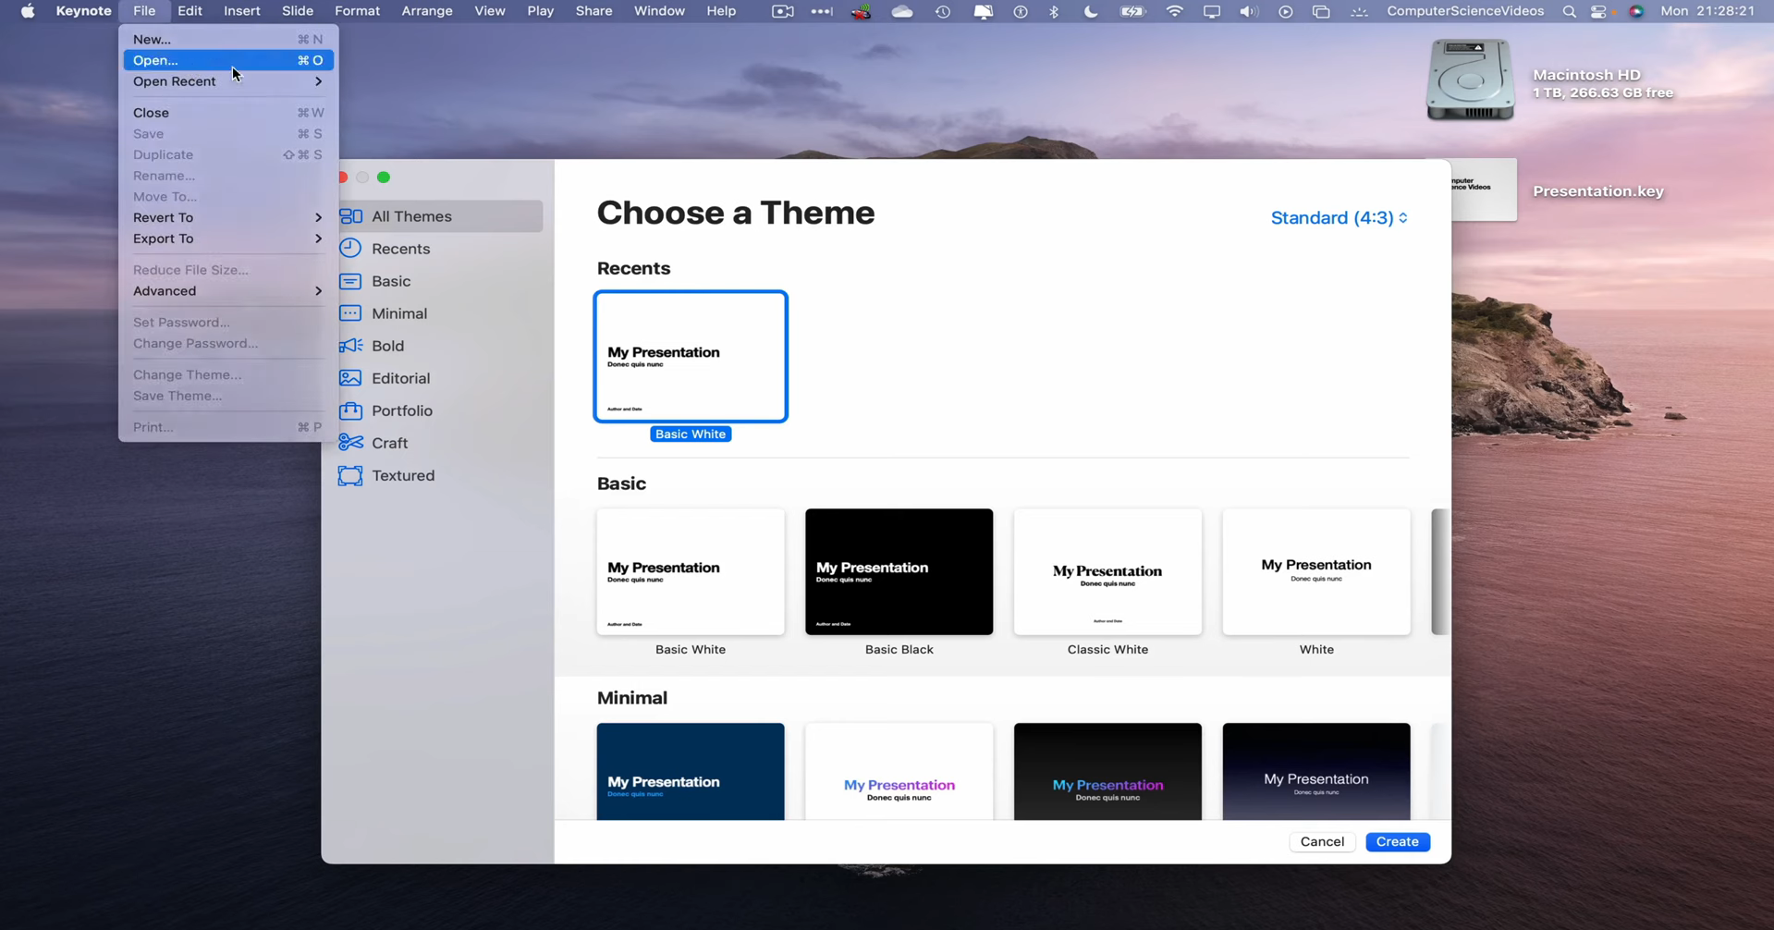
Task: Click the Create button
Action: (x=1397, y=842)
